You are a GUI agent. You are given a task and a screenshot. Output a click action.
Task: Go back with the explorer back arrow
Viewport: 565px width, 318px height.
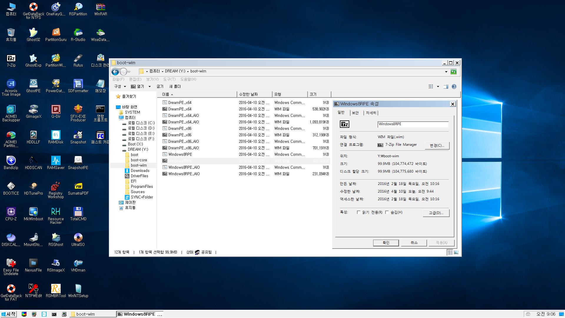[115, 72]
